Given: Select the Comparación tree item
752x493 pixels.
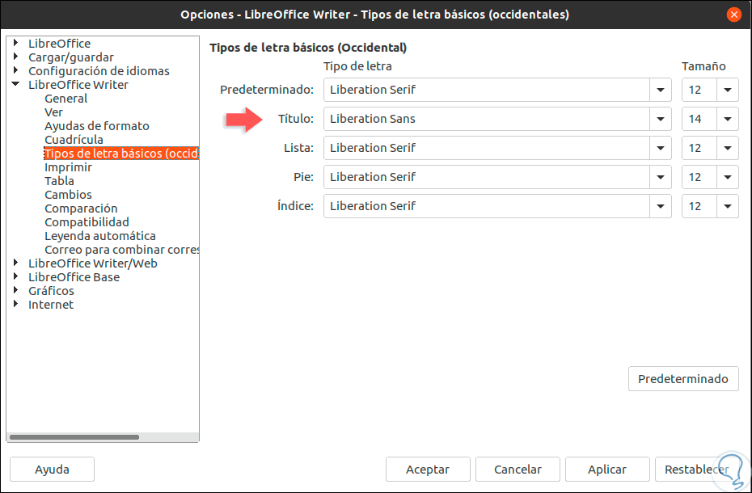Looking at the screenshot, I should click(81, 209).
